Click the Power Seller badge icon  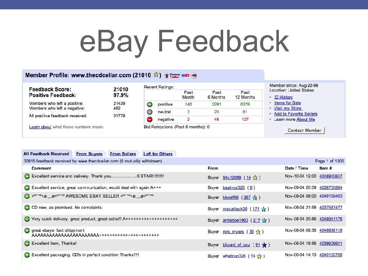[172, 75]
